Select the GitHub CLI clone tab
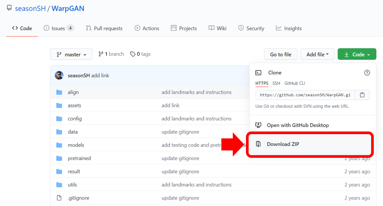 click(295, 83)
